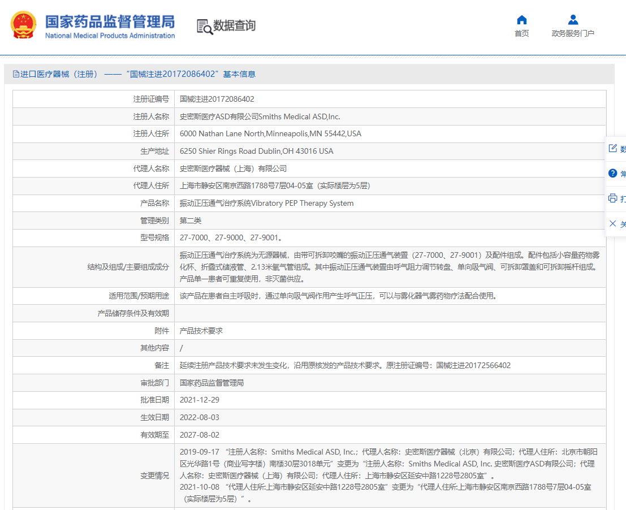Click the 批准日期 label
Viewport: 626px width, 510px height.
click(154, 400)
